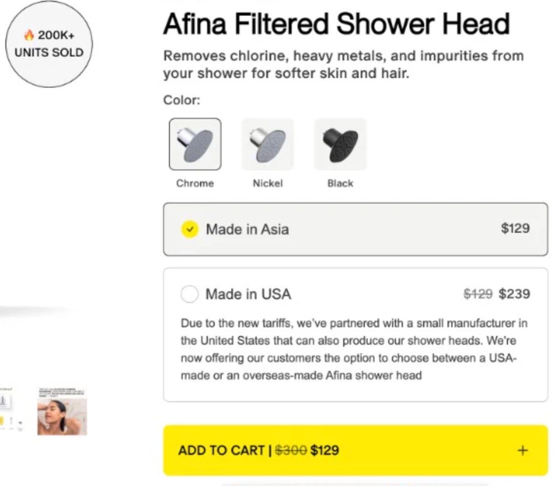Select the Made in USA radio option
560x486 pixels.
pyautogui.click(x=189, y=294)
